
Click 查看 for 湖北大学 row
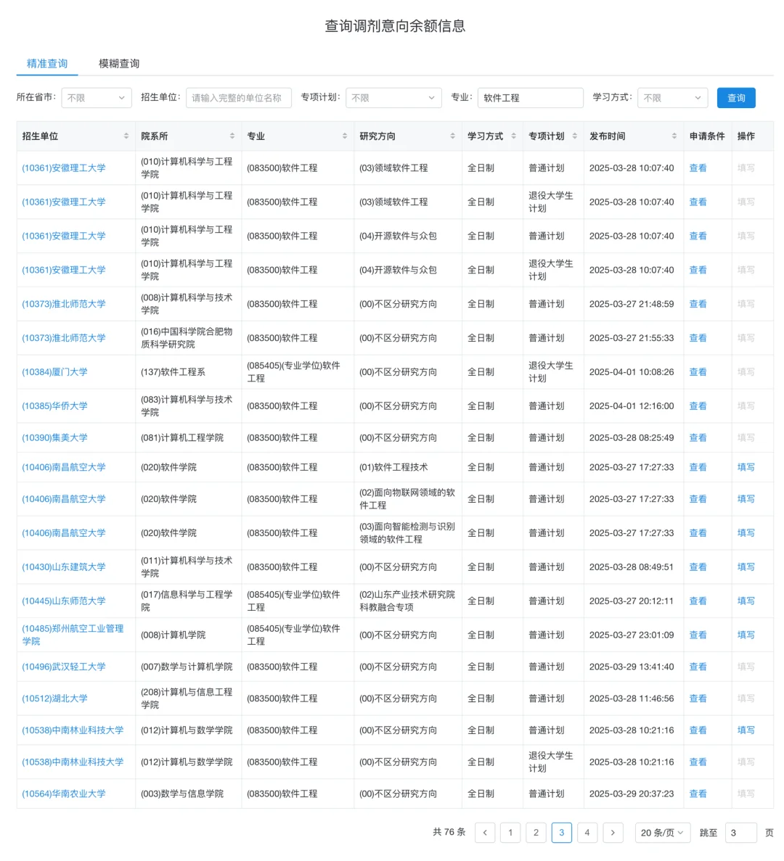698,699
